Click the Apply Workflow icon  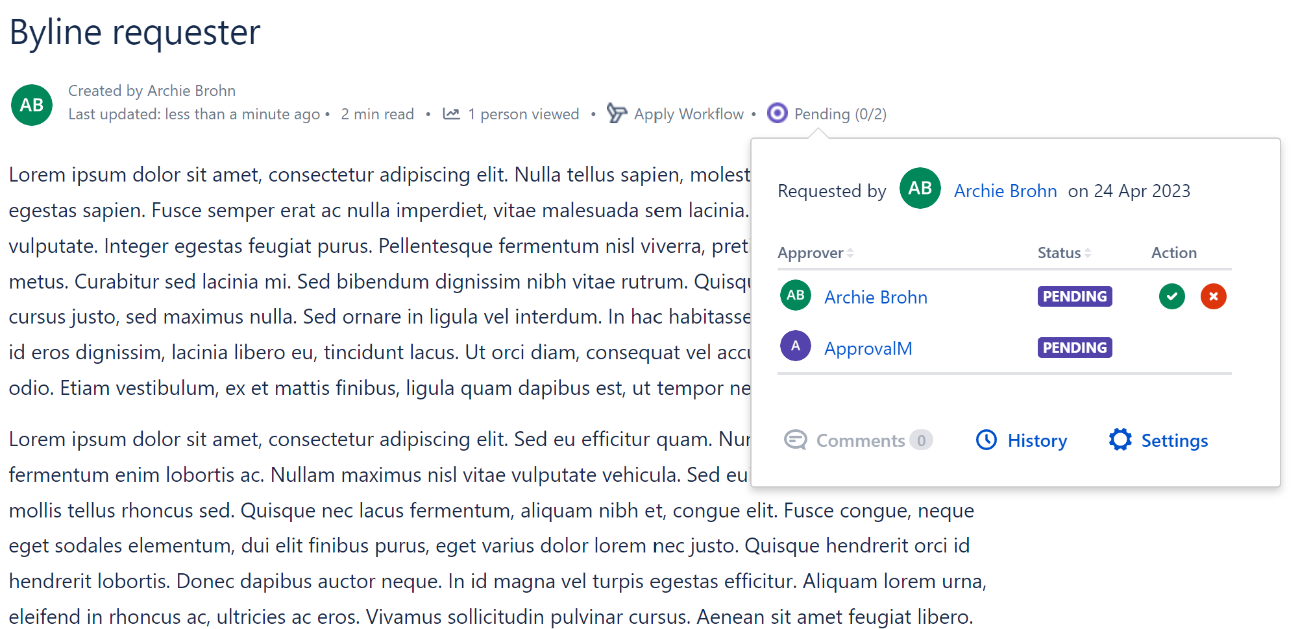[616, 113]
